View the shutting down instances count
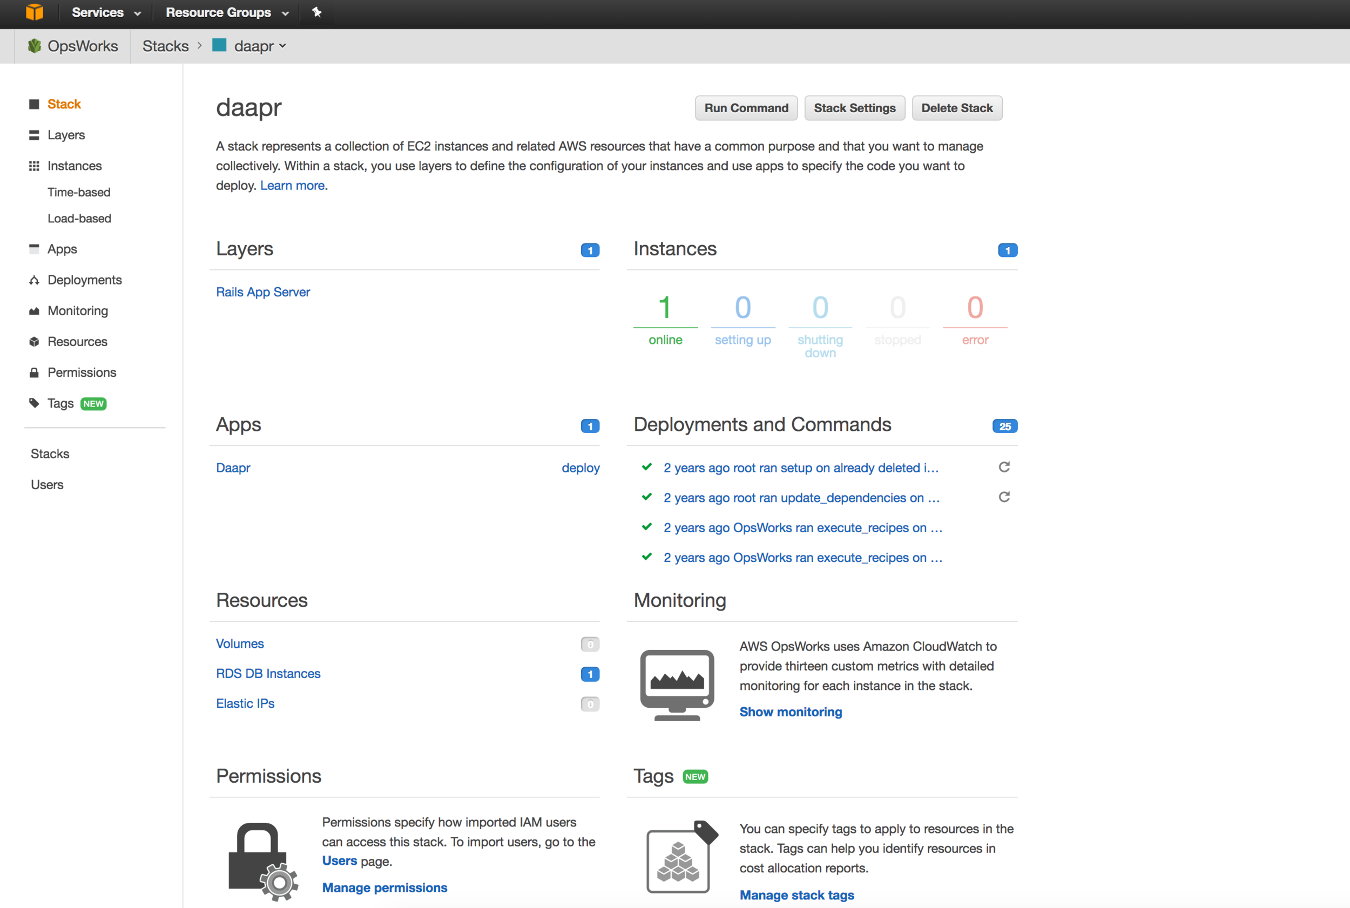1350x908 pixels. point(820,326)
